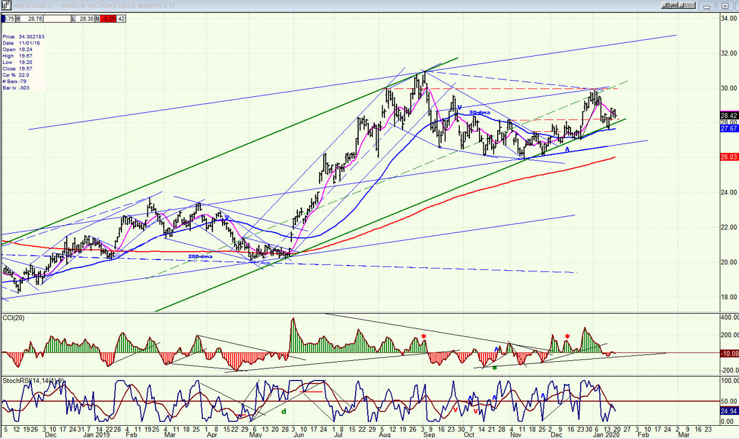Click the 24.94 StochRSI value tag
The height and width of the screenshot is (439, 739).
[729, 411]
